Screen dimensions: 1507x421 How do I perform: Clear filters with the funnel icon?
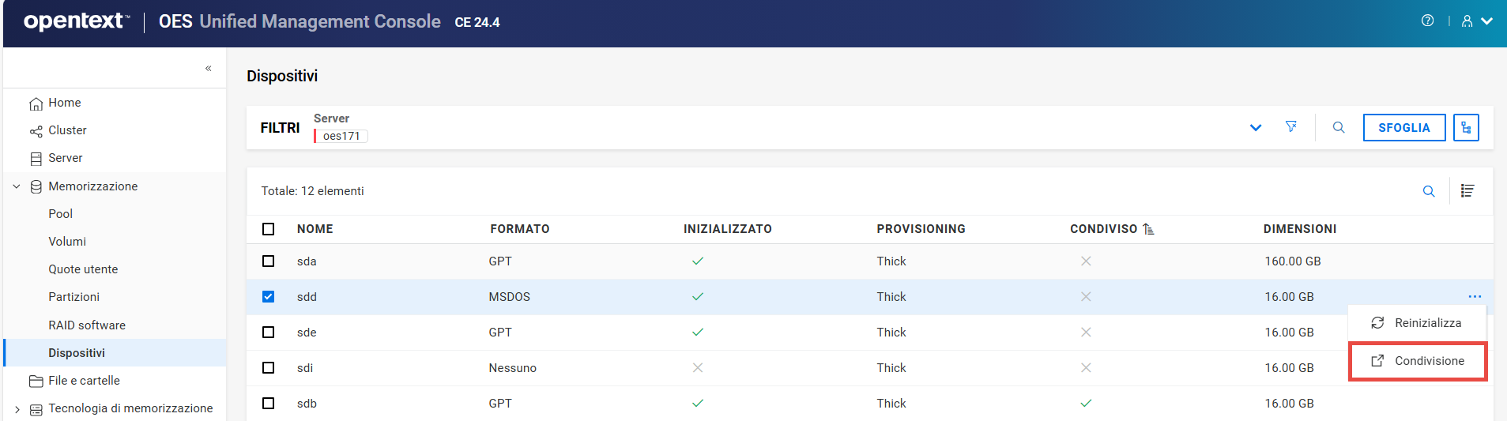(1291, 127)
